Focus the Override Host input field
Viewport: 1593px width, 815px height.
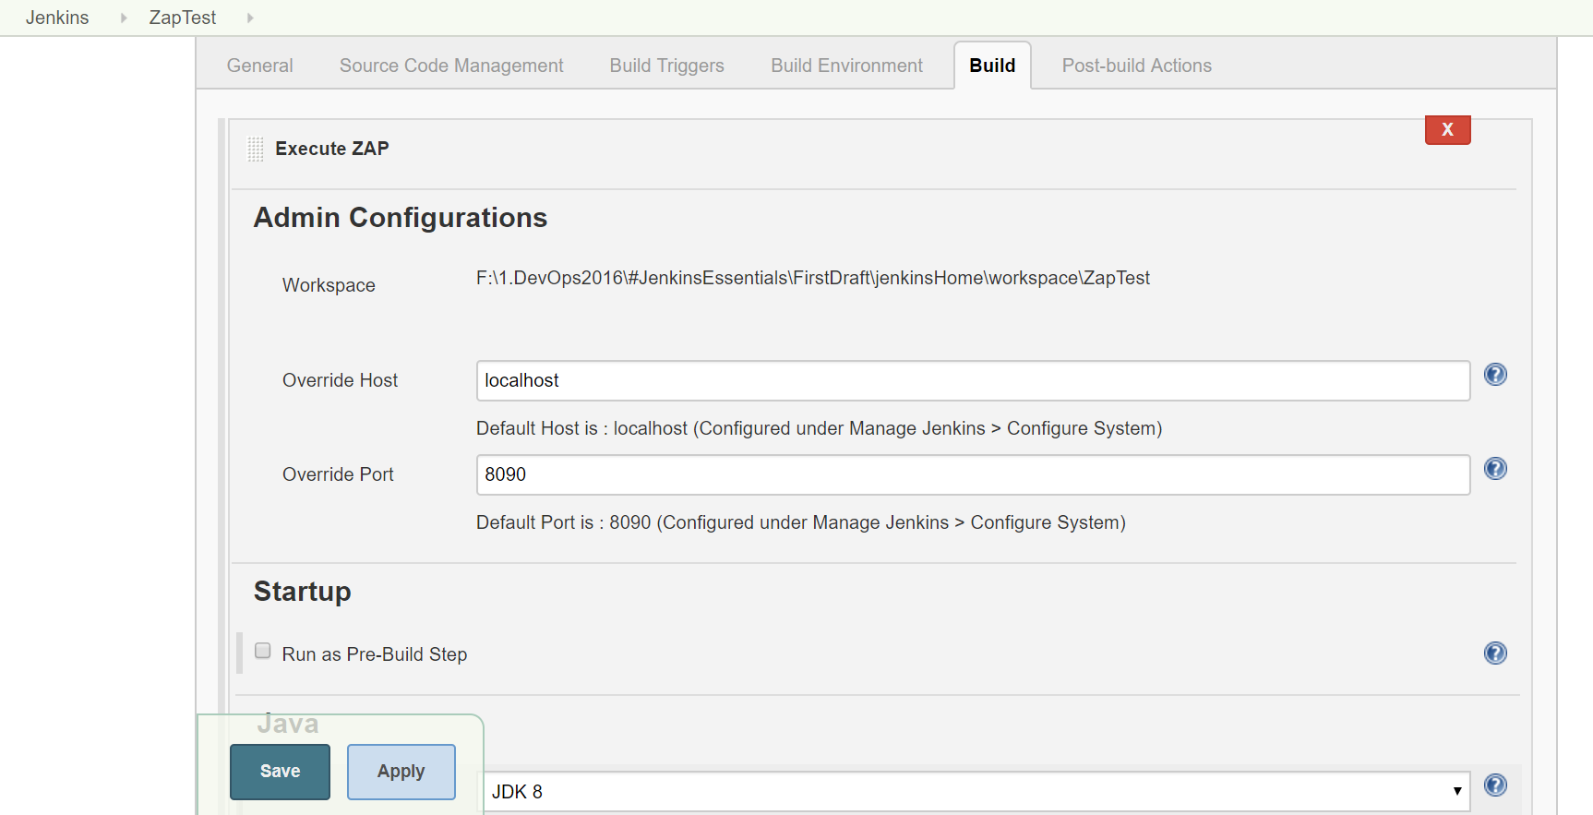tap(973, 380)
